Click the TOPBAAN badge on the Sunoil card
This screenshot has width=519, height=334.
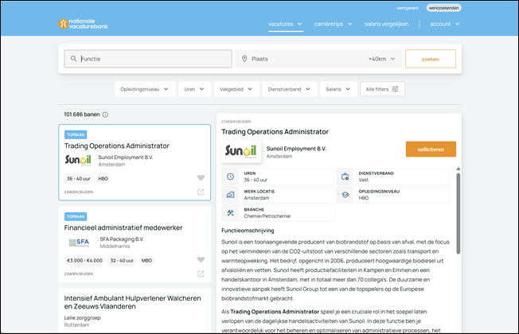click(76, 134)
